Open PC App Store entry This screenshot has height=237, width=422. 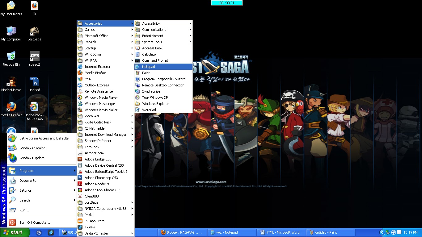pyautogui.click(x=106, y=221)
